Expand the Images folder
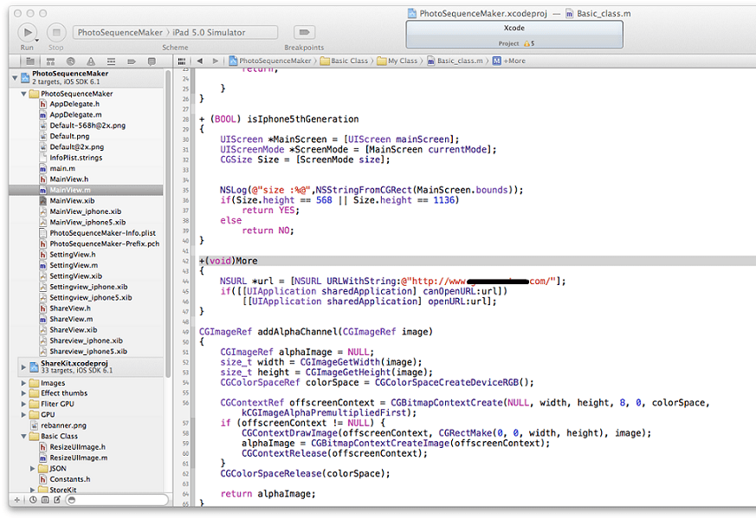756x519 pixels. [x=23, y=383]
